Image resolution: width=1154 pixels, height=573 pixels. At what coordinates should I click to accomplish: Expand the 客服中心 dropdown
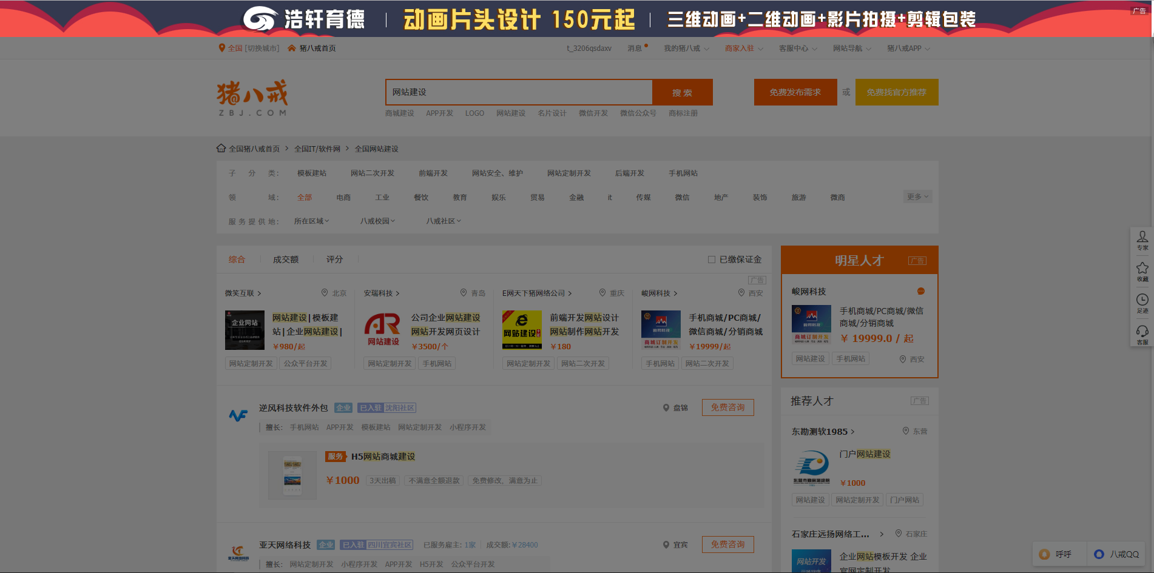coord(798,49)
